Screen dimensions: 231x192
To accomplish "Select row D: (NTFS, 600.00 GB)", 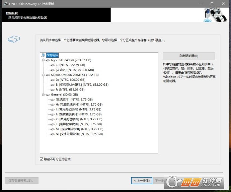I will tap(70, 80).
